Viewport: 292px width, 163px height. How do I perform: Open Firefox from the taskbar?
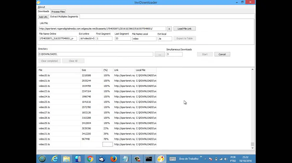[114, 159]
